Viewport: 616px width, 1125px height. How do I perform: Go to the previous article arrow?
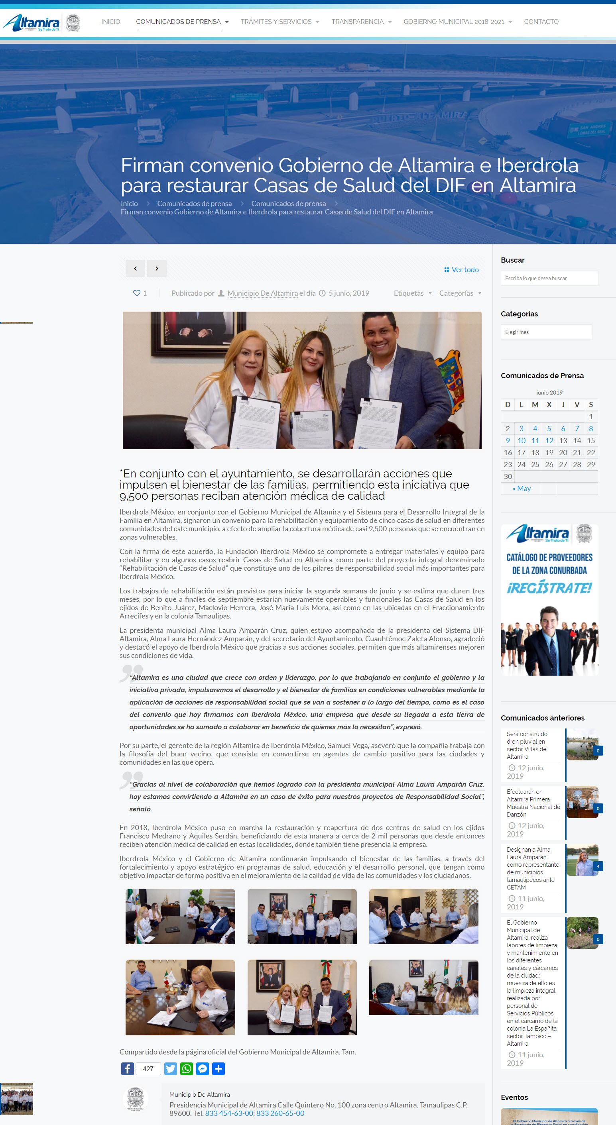[136, 268]
